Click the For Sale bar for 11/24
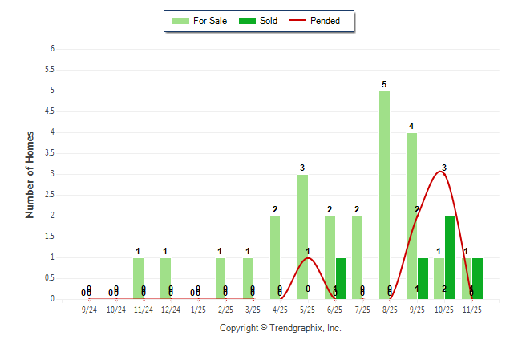The height and width of the screenshot is (348, 518). (x=139, y=278)
